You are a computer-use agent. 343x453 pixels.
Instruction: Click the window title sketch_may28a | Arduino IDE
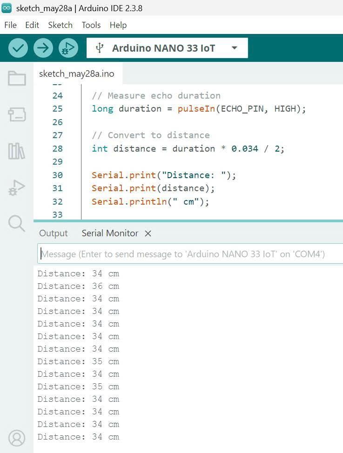click(79, 8)
